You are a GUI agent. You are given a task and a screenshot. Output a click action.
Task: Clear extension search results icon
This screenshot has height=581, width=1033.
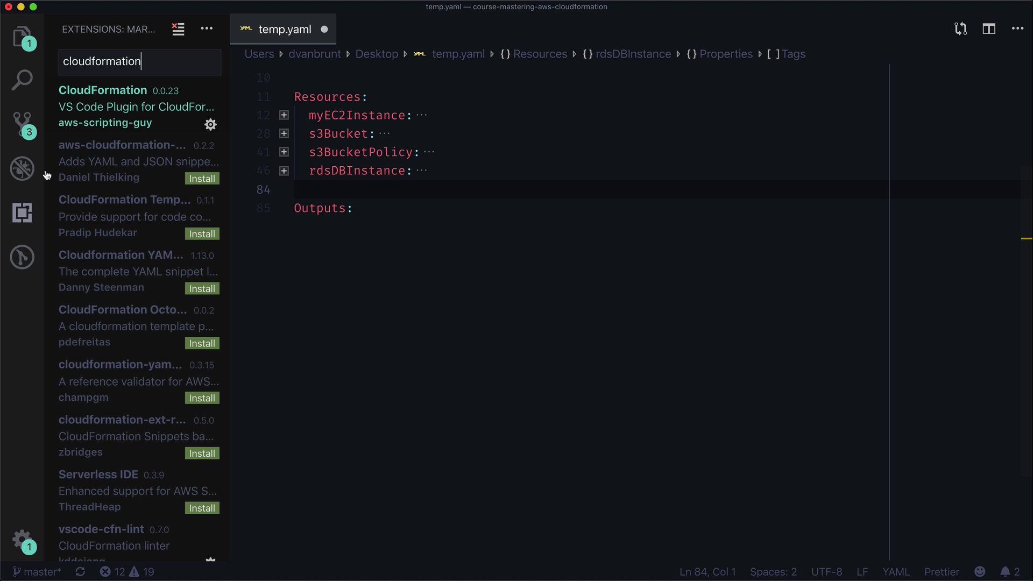[x=178, y=29]
